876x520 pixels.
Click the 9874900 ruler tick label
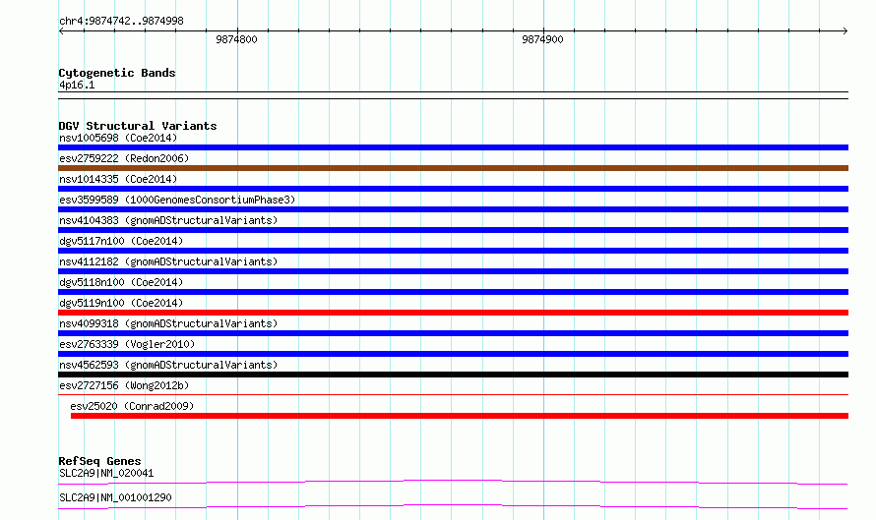pyautogui.click(x=542, y=39)
